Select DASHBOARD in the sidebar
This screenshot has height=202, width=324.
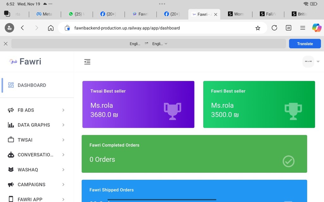coord(32,85)
